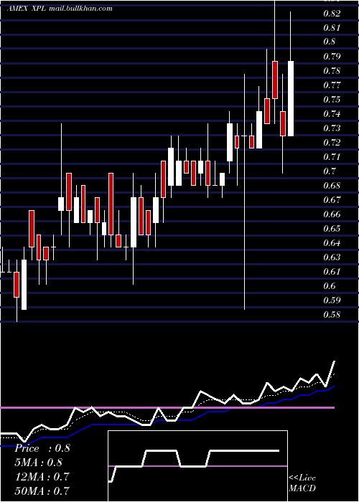Click the 0.63 price axis label
The height and width of the screenshot is (502, 359).
point(332,257)
